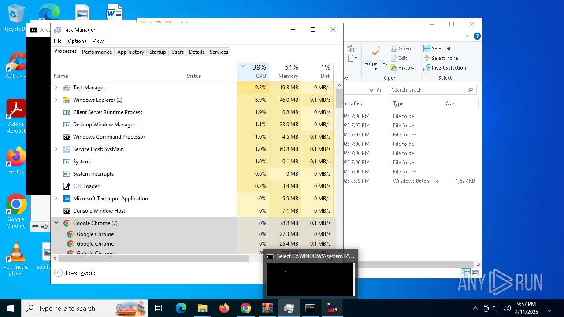The image size is (564, 317).
Task: Click CPU column sort arrow
Action: coord(242,66)
